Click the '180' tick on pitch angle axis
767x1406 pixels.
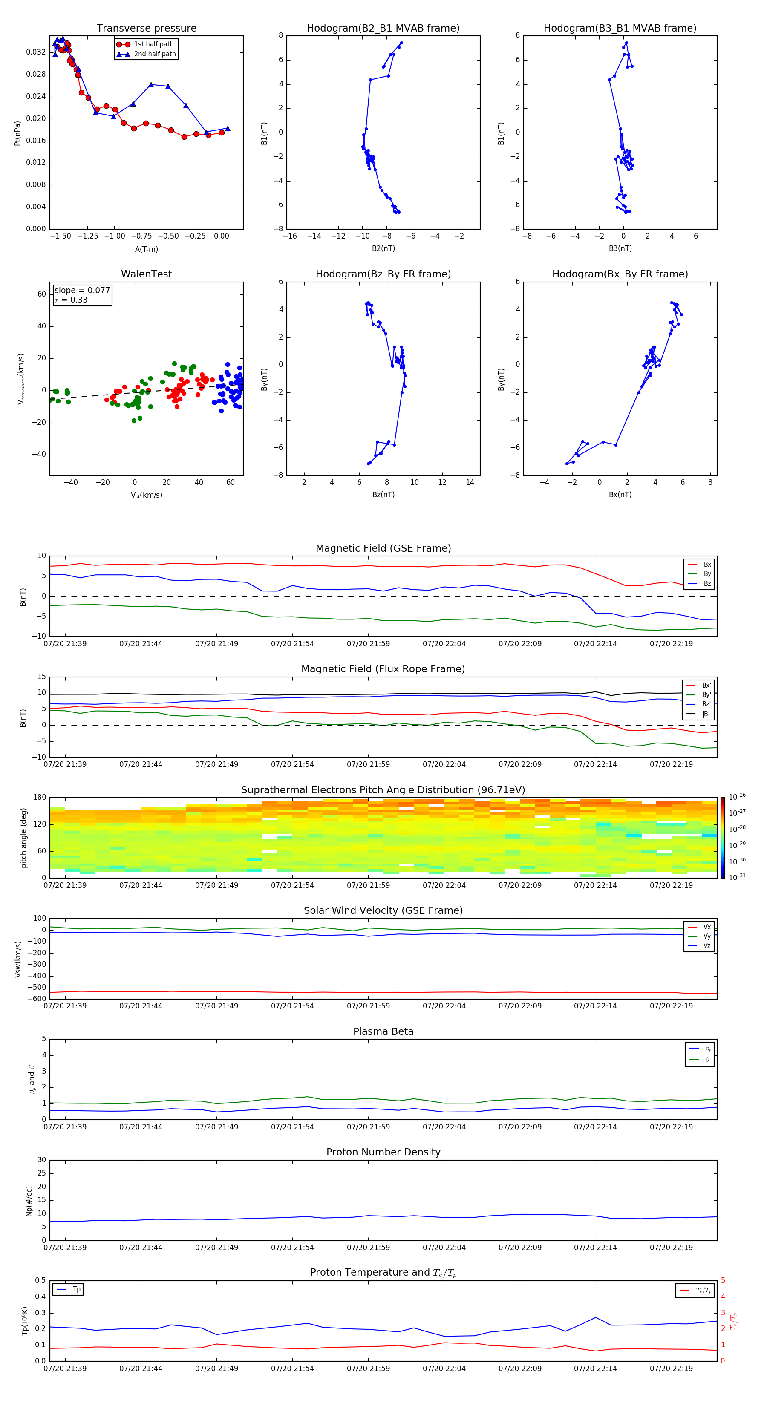[x=40, y=798]
